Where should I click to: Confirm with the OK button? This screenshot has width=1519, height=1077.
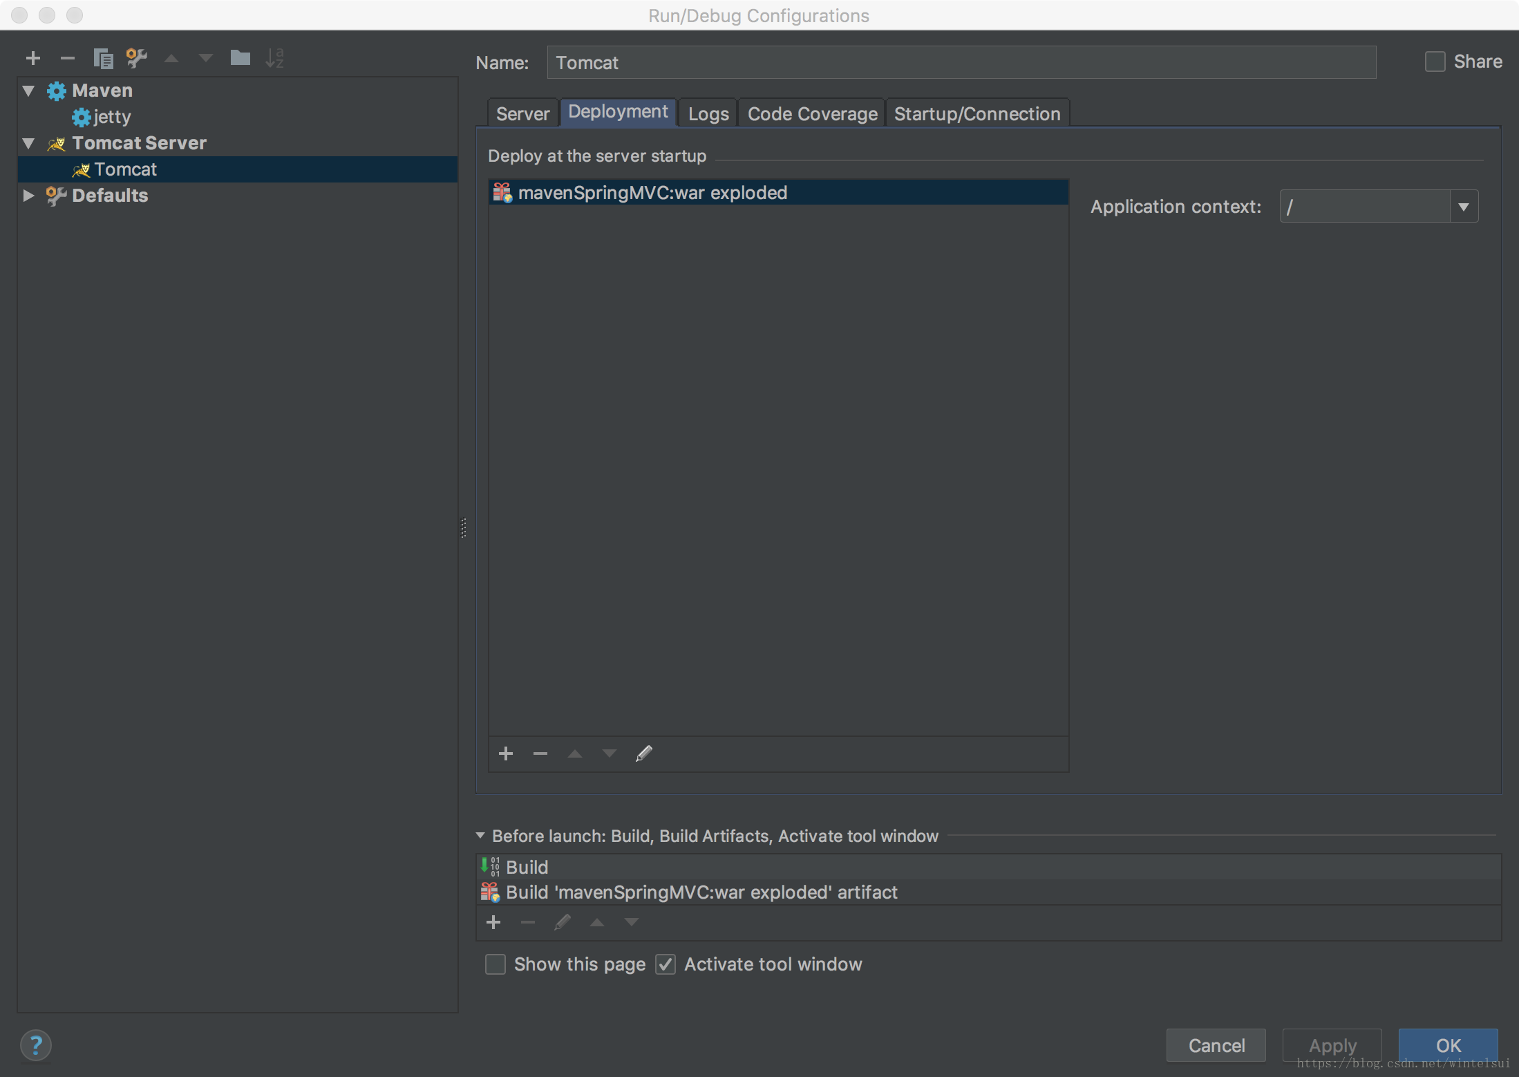click(1448, 1045)
